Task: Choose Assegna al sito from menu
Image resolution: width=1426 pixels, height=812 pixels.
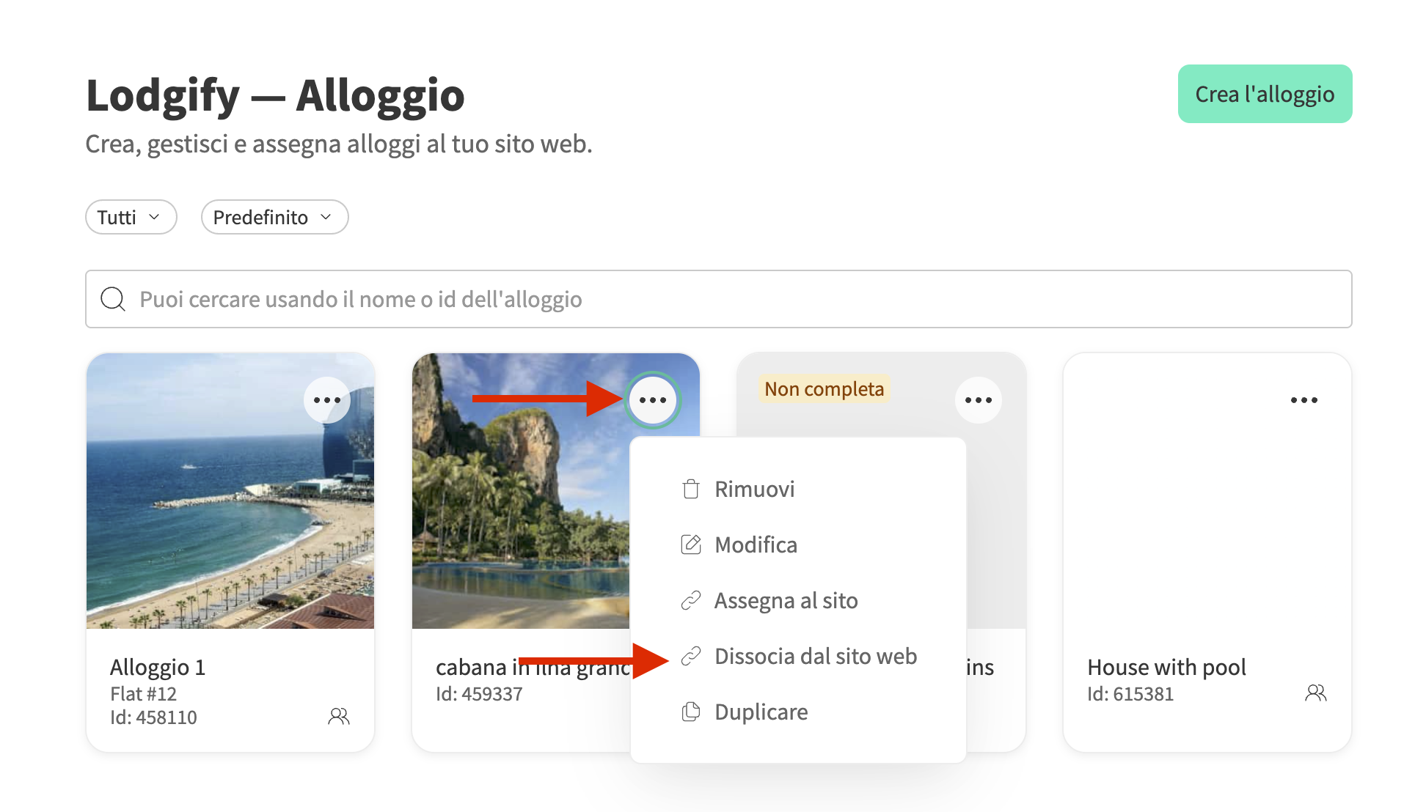Action: 786,601
